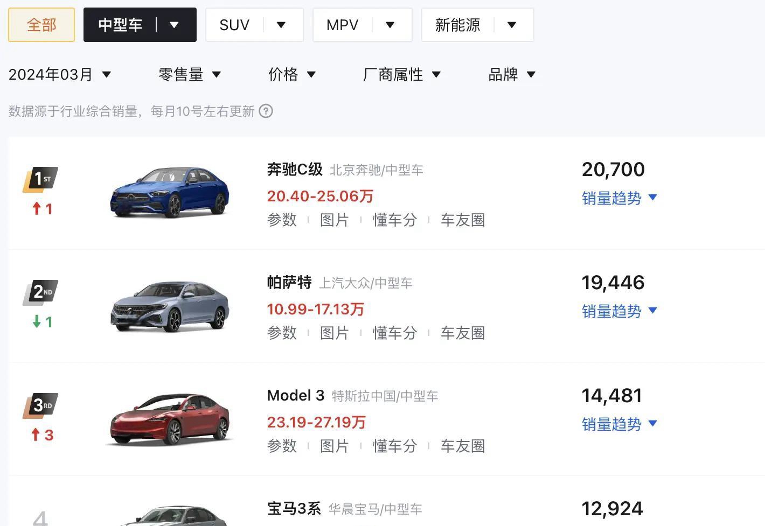
Task: Click the blue 奔驰C级 car thumbnail
Action: pos(170,192)
